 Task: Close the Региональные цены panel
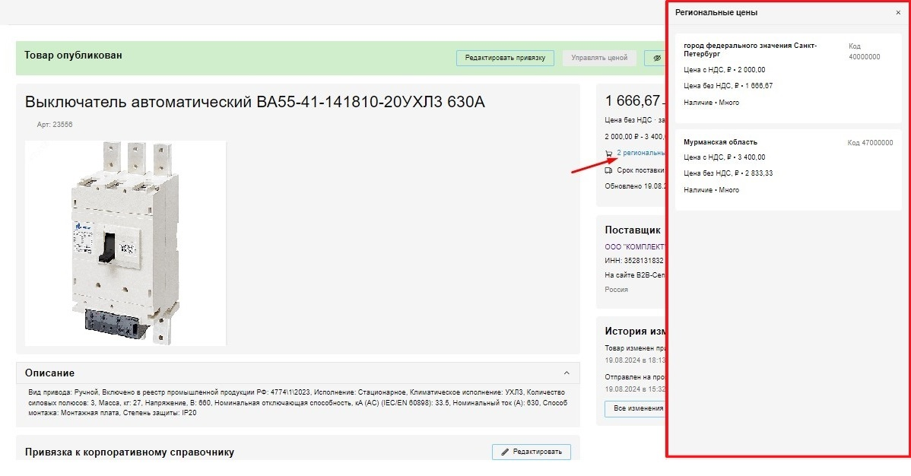pyautogui.click(x=898, y=13)
